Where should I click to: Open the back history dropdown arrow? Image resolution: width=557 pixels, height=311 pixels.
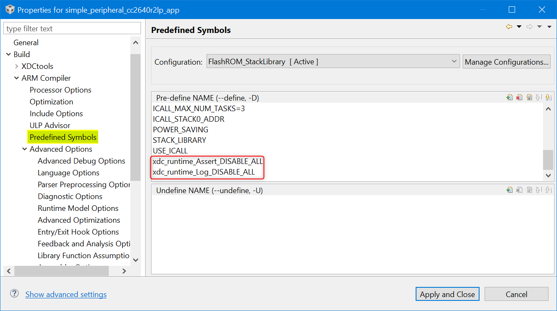[x=519, y=27]
